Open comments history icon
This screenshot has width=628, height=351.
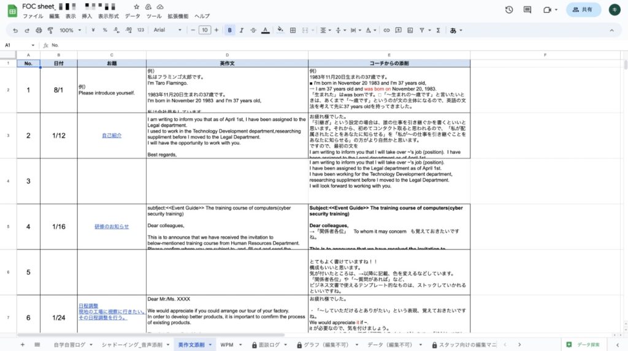point(527,10)
